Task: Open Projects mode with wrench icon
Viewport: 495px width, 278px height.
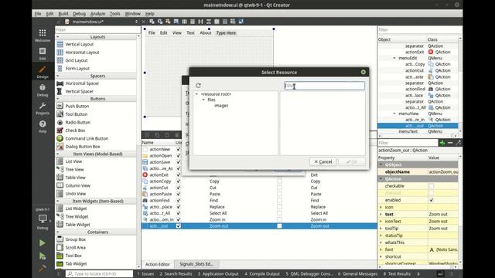Action: (x=43, y=108)
